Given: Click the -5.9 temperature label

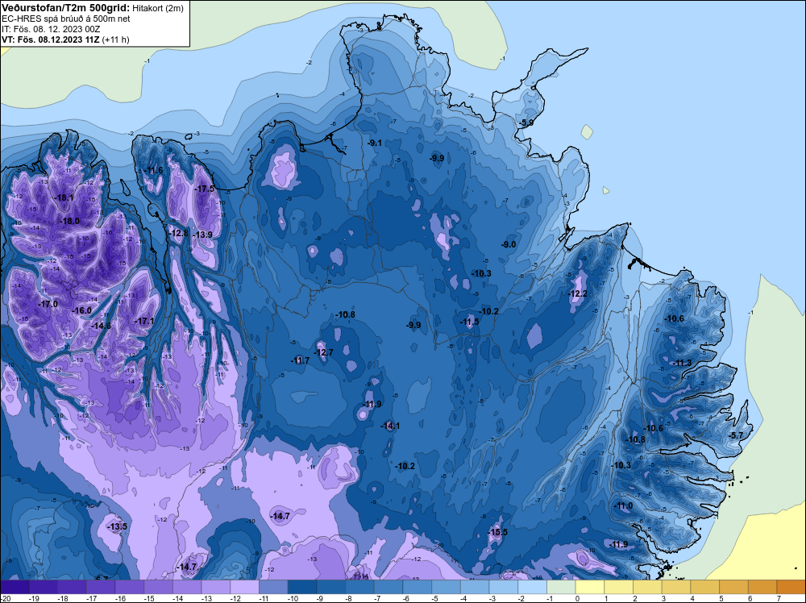Looking at the screenshot, I should click(526, 123).
